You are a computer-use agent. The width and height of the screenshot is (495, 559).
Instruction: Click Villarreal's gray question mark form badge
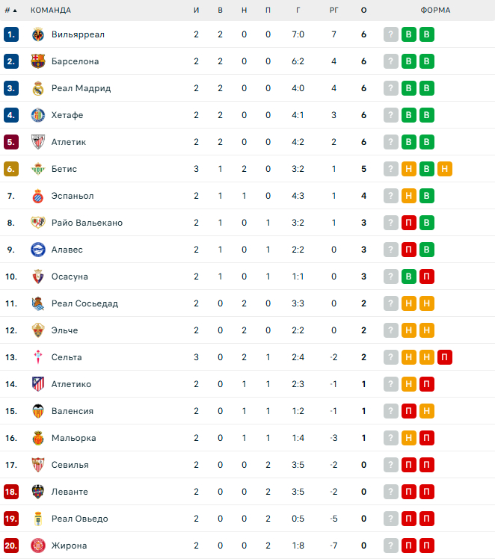click(x=391, y=34)
